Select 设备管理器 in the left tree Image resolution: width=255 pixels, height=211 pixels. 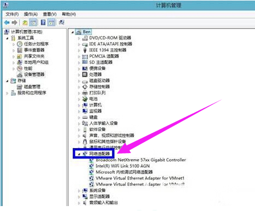pos(34,74)
